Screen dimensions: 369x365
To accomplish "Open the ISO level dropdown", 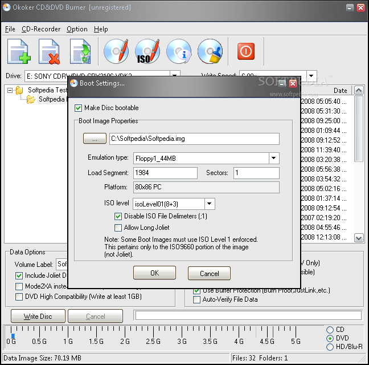I will coord(210,204).
